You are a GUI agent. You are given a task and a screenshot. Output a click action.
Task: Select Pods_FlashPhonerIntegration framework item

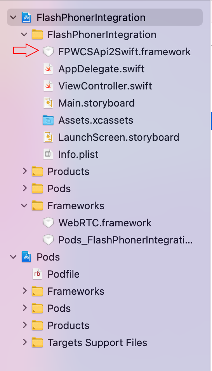[125, 240]
